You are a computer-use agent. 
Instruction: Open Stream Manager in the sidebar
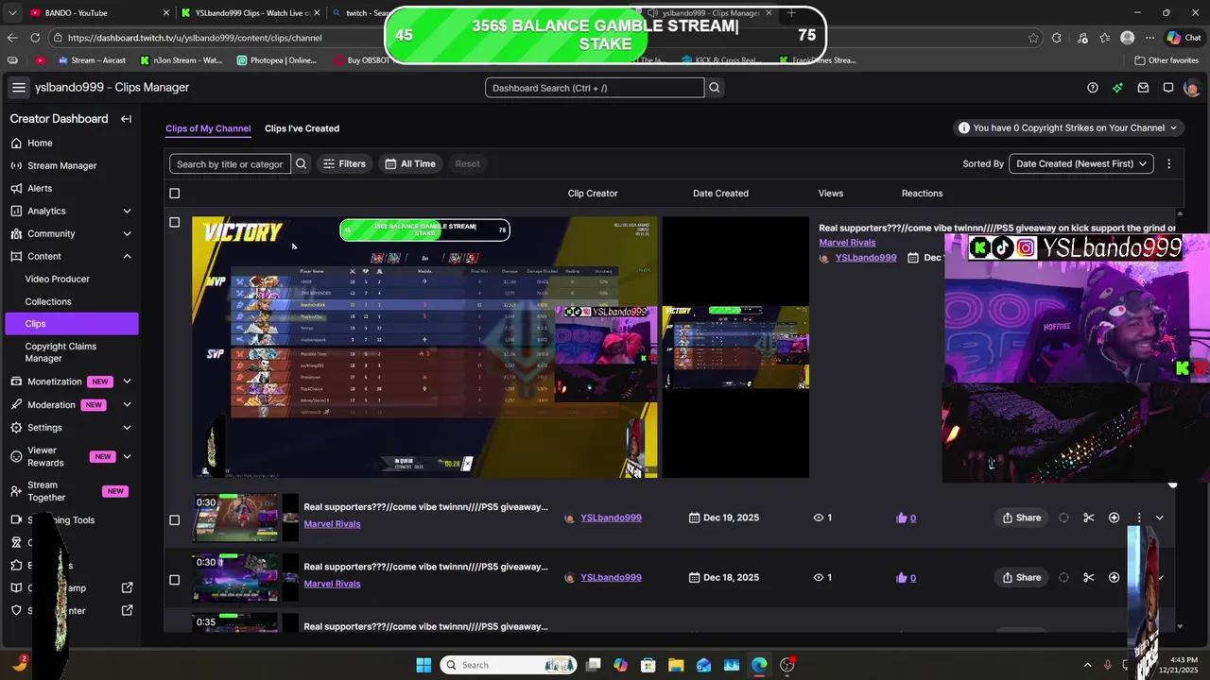61,165
